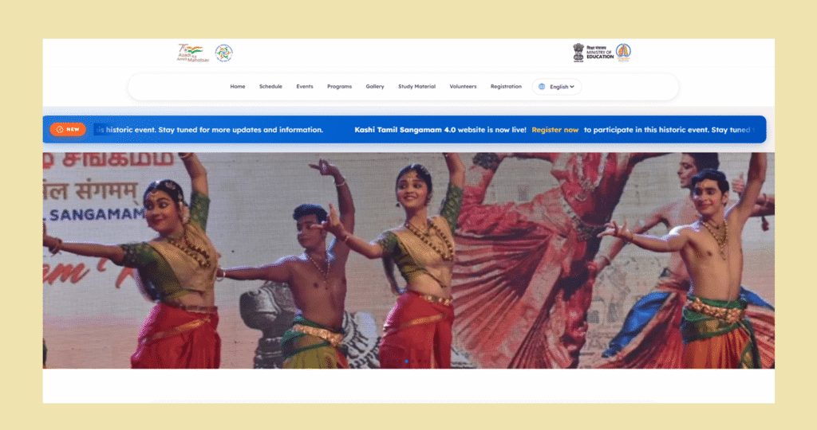
Task: Click the yellow Register now link
Action: [x=555, y=130]
